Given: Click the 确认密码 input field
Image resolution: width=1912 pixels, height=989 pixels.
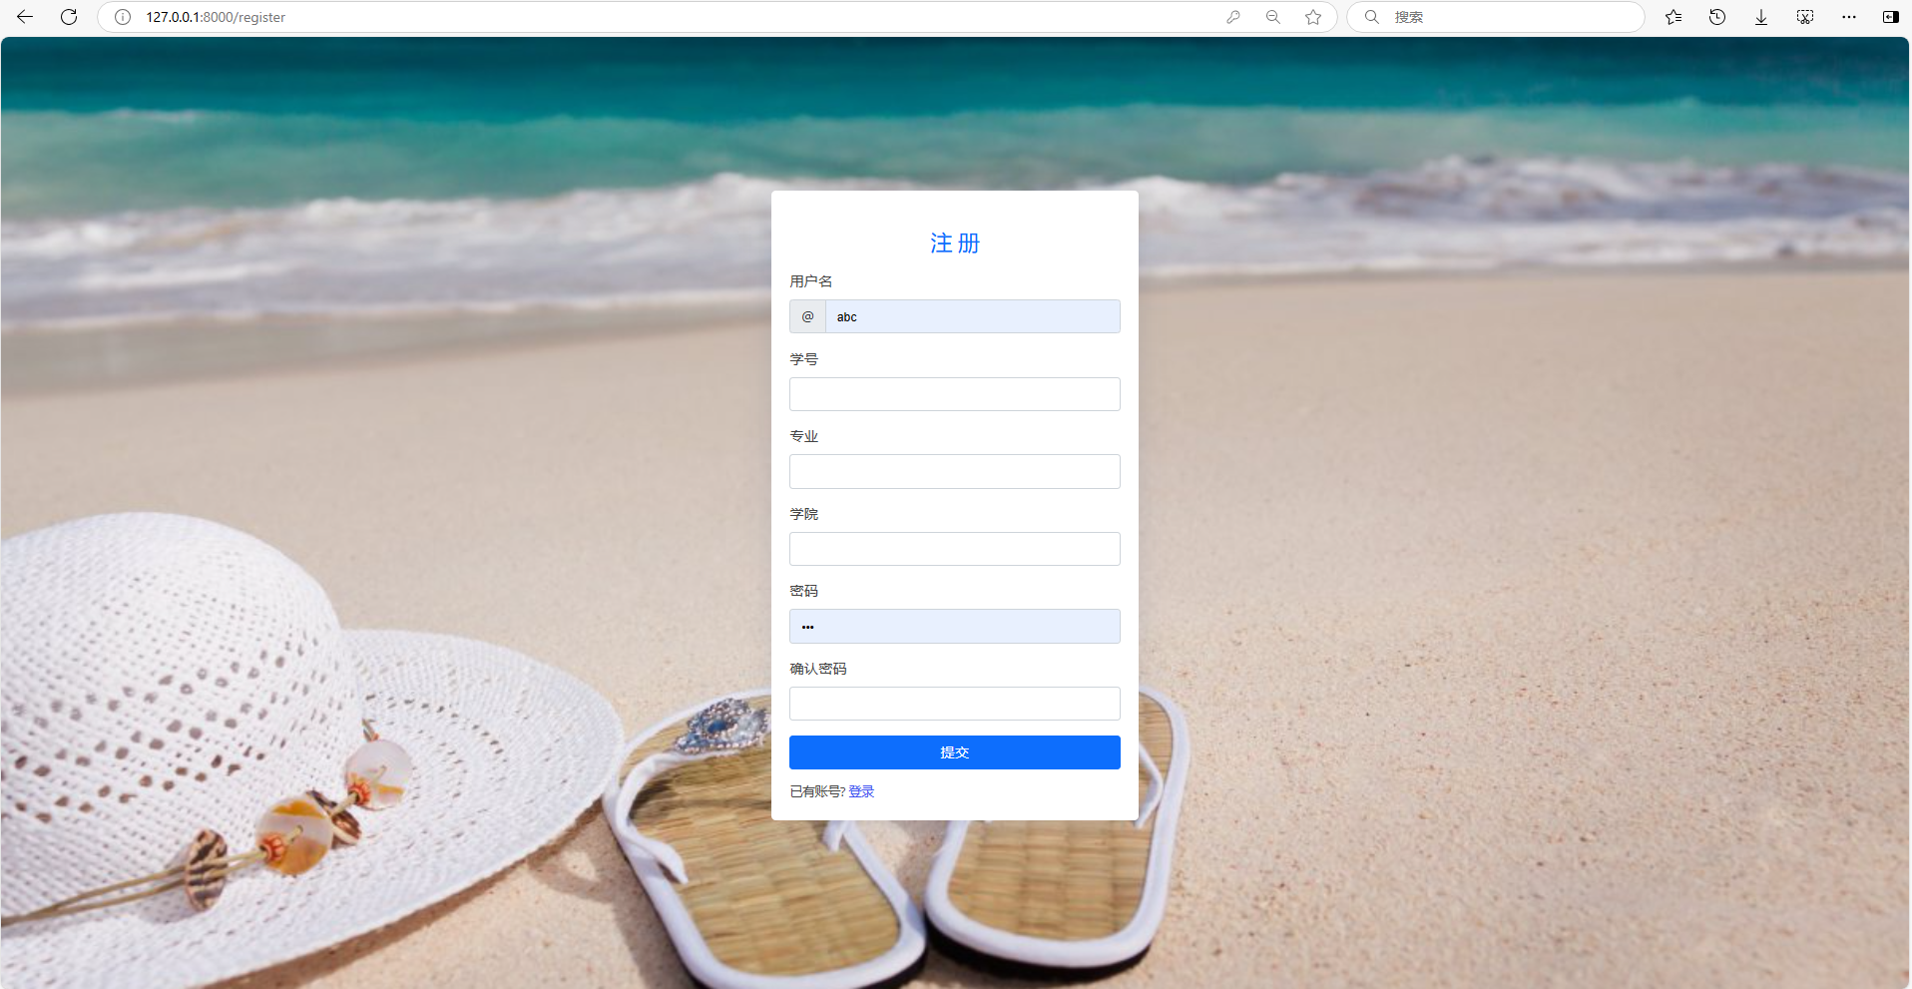Looking at the screenshot, I should click(955, 704).
